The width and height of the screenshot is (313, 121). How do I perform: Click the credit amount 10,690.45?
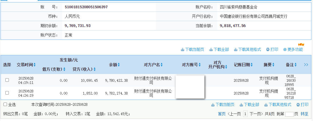pos(89,81)
